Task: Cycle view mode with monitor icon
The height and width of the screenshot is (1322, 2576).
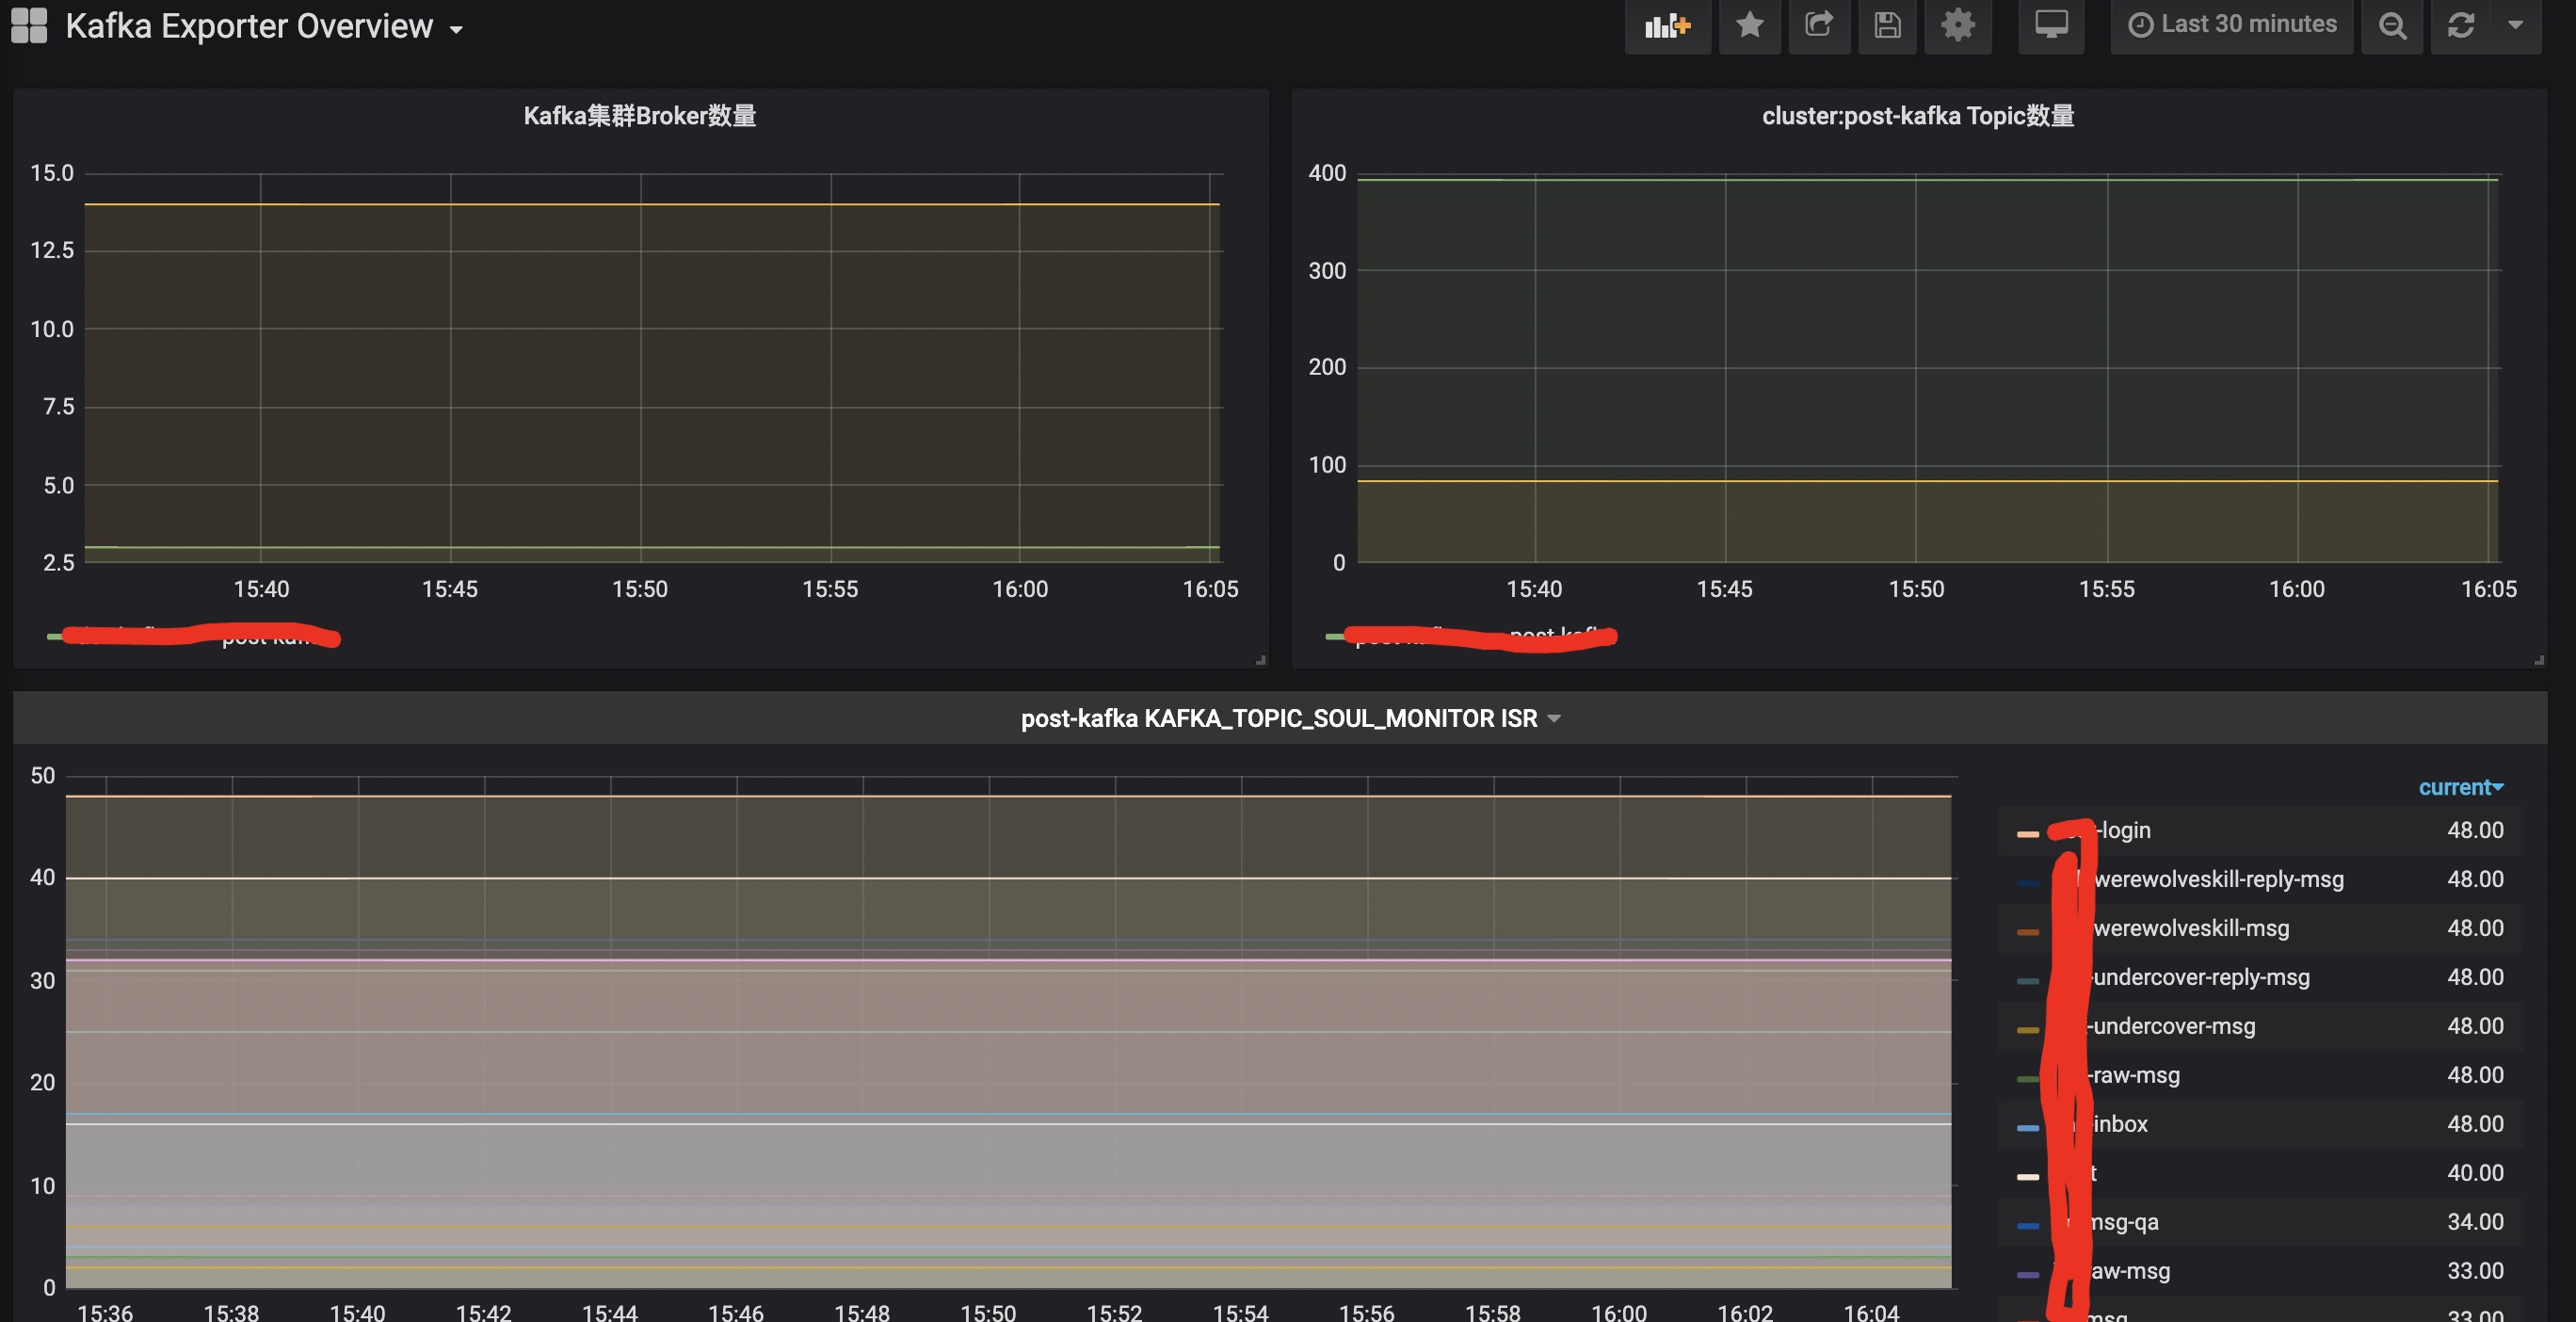Action: coord(2050,25)
